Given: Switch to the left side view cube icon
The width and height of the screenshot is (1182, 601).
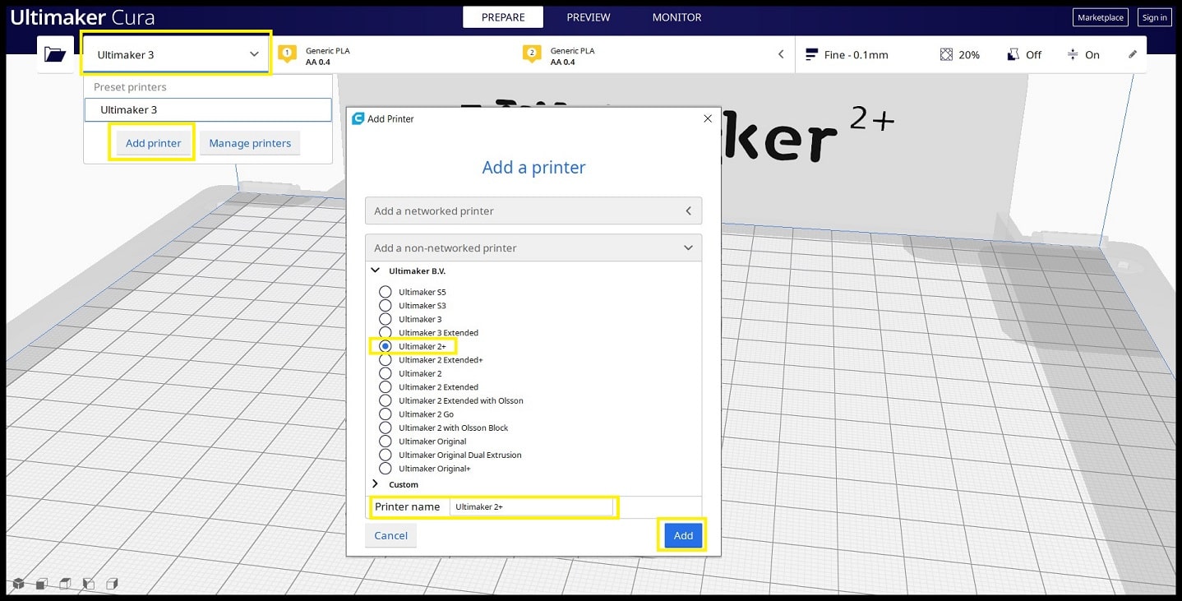Looking at the screenshot, I should [89, 584].
